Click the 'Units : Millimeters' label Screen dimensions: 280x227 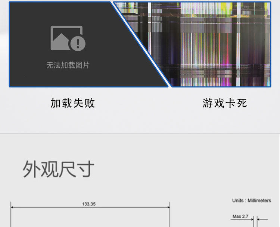coord(252,201)
